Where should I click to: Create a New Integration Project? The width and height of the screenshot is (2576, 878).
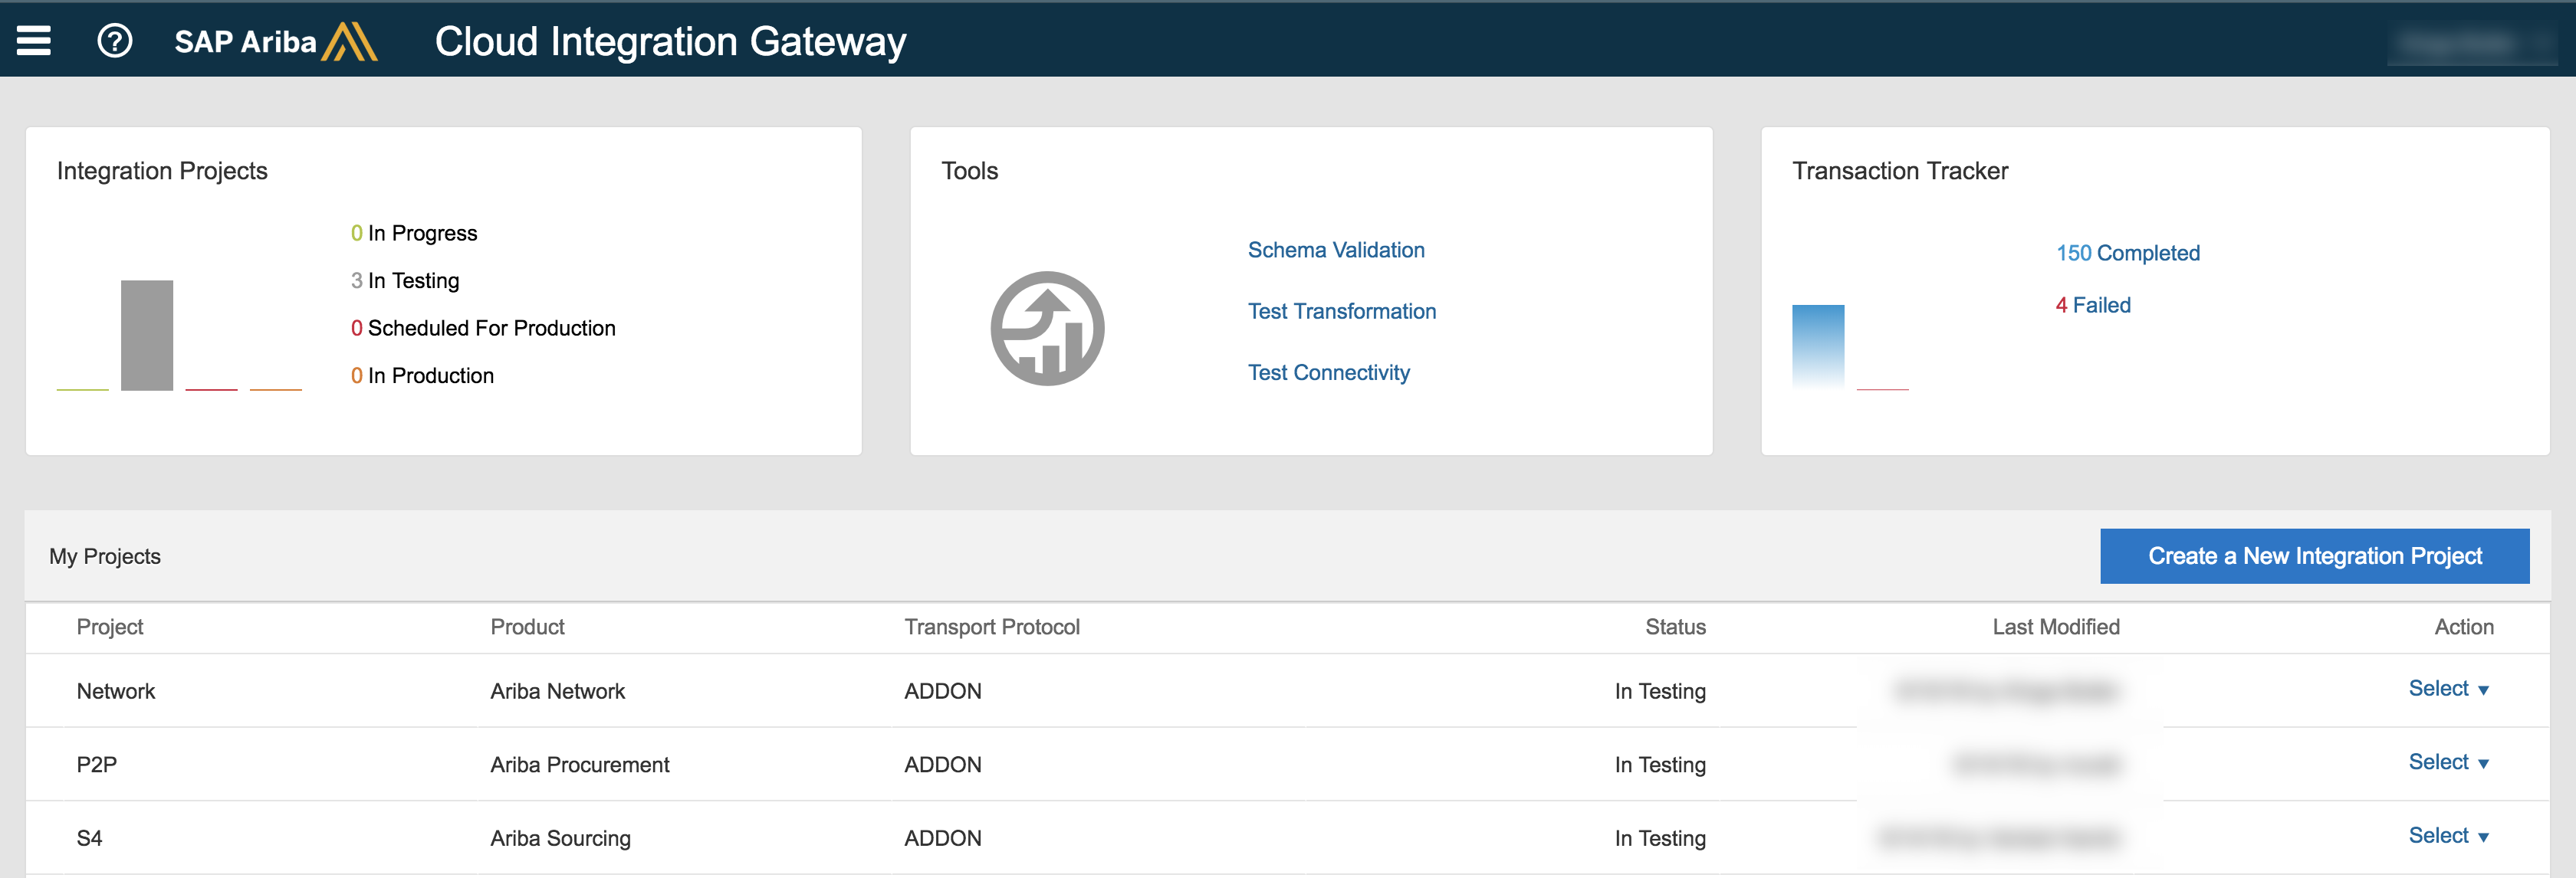pos(2314,555)
